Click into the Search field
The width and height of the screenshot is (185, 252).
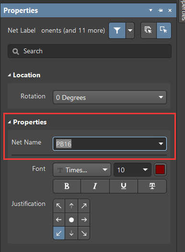[x=90, y=51]
